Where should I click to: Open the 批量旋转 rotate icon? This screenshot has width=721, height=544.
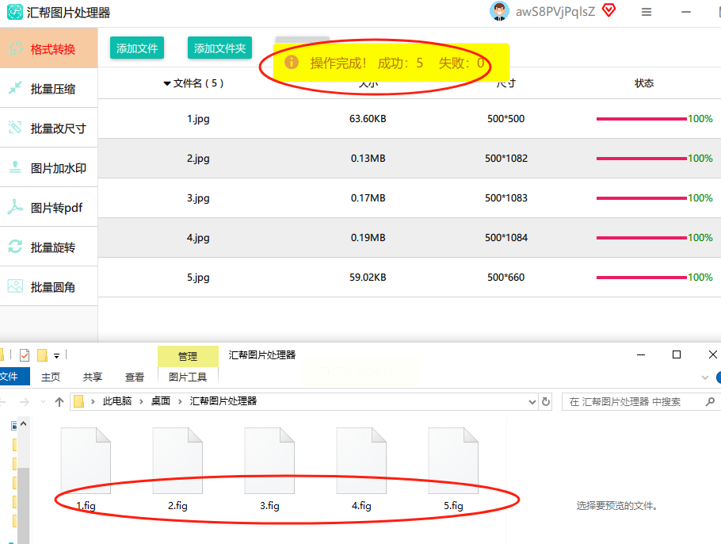click(x=15, y=247)
